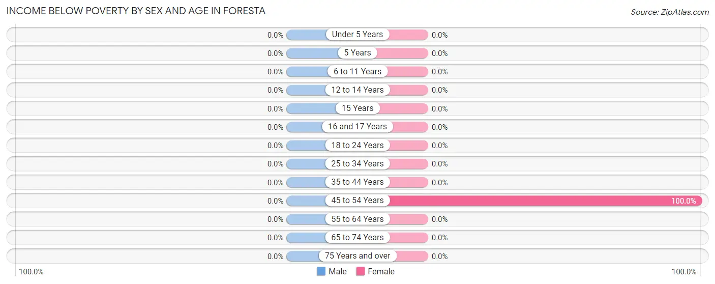Select the 15 Years category label
This screenshot has width=715, height=284.
point(357,108)
